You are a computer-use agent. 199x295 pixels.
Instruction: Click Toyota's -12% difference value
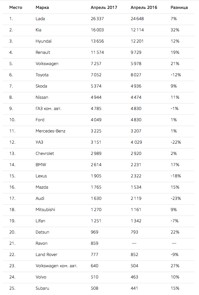pyautogui.click(x=176, y=75)
